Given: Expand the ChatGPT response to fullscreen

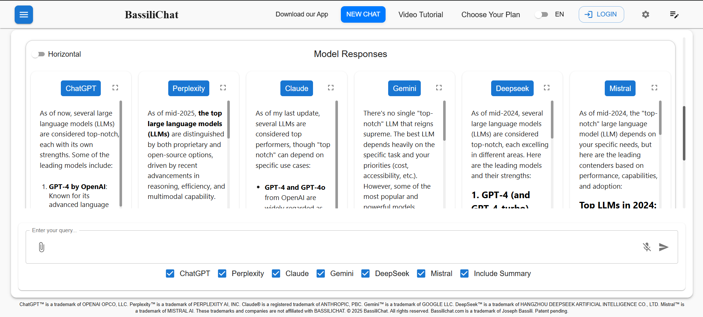Looking at the screenshot, I should coord(115,88).
